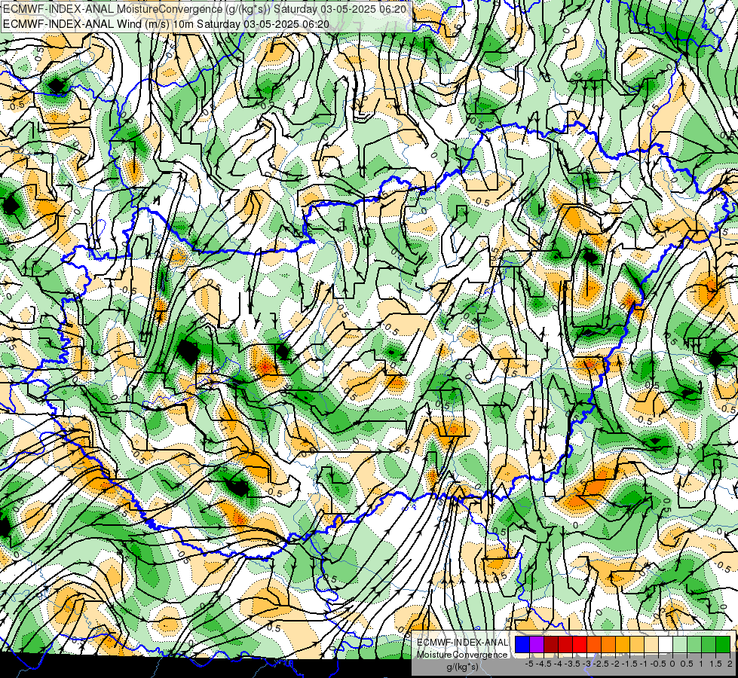Choose the amber swatch between -2 and -1.5
The image size is (738, 678).
coord(623,645)
